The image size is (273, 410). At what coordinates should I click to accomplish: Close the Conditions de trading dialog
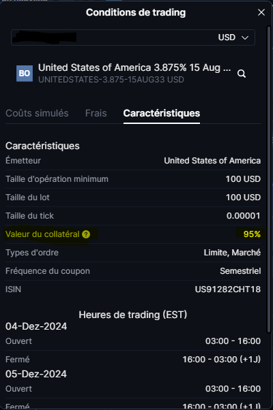click(x=261, y=12)
